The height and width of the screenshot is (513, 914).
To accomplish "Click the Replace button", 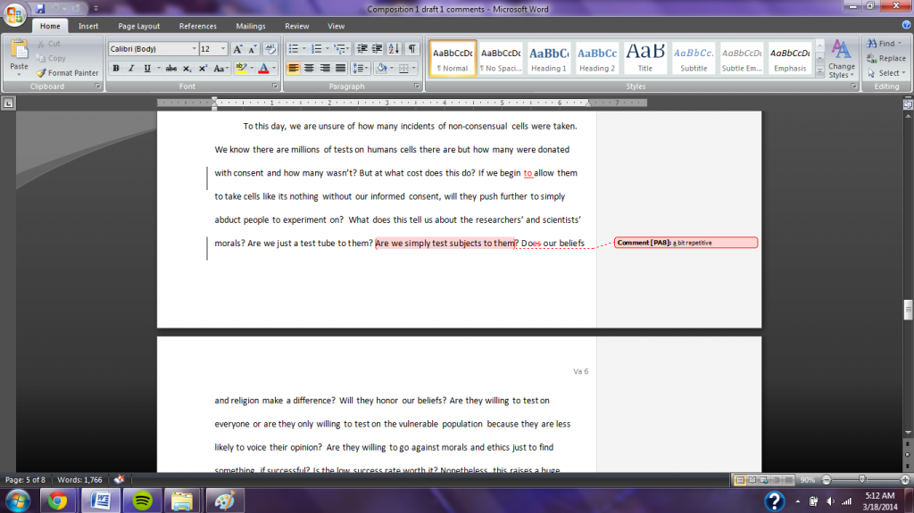I will (885, 58).
